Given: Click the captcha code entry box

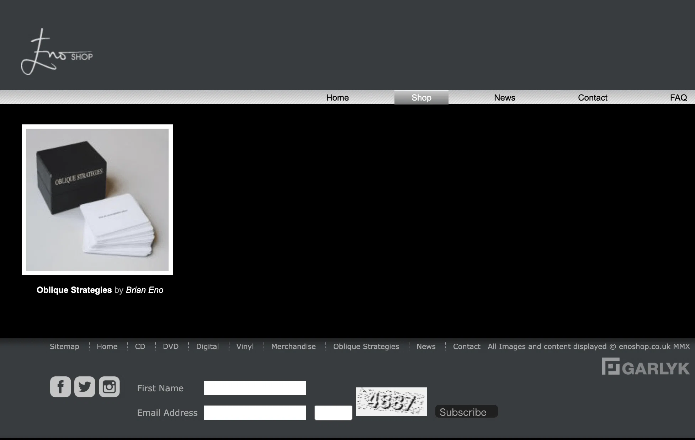Looking at the screenshot, I should coord(333,413).
